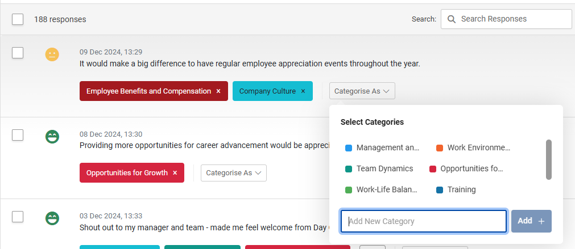The height and width of the screenshot is (249, 575).
Task: Click the category list scrollbar
Action: pos(549,159)
